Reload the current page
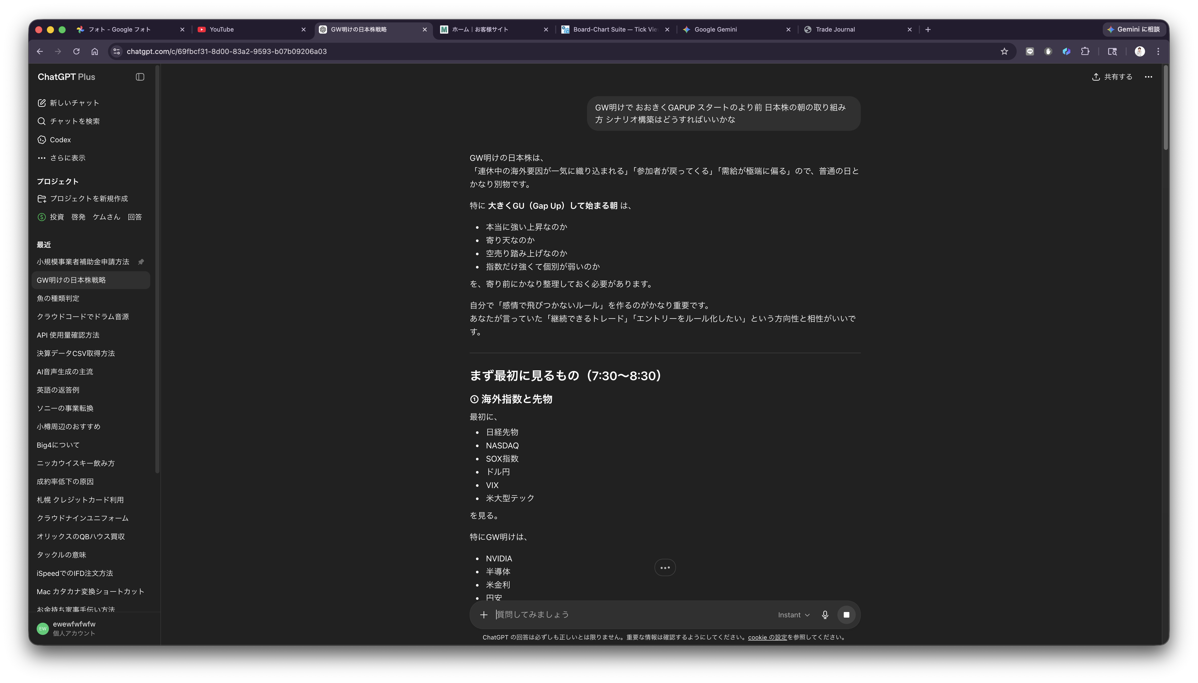This screenshot has width=1198, height=683. click(x=76, y=52)
